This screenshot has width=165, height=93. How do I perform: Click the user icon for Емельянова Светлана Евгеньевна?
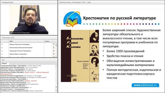pyautogui.click(x=54, y=48)
